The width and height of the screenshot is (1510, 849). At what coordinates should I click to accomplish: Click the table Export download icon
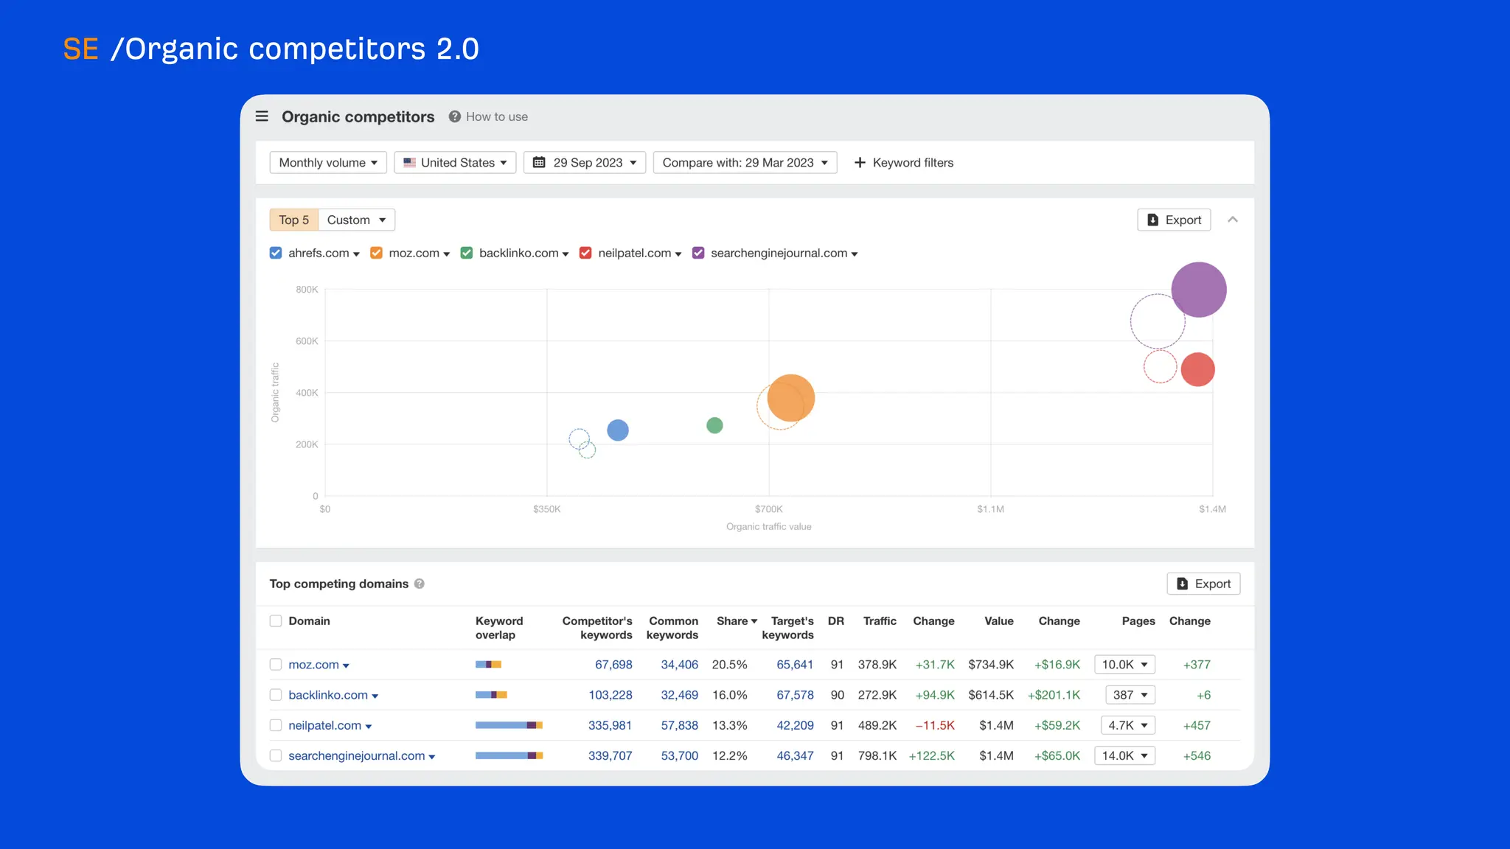point(1182,584)
